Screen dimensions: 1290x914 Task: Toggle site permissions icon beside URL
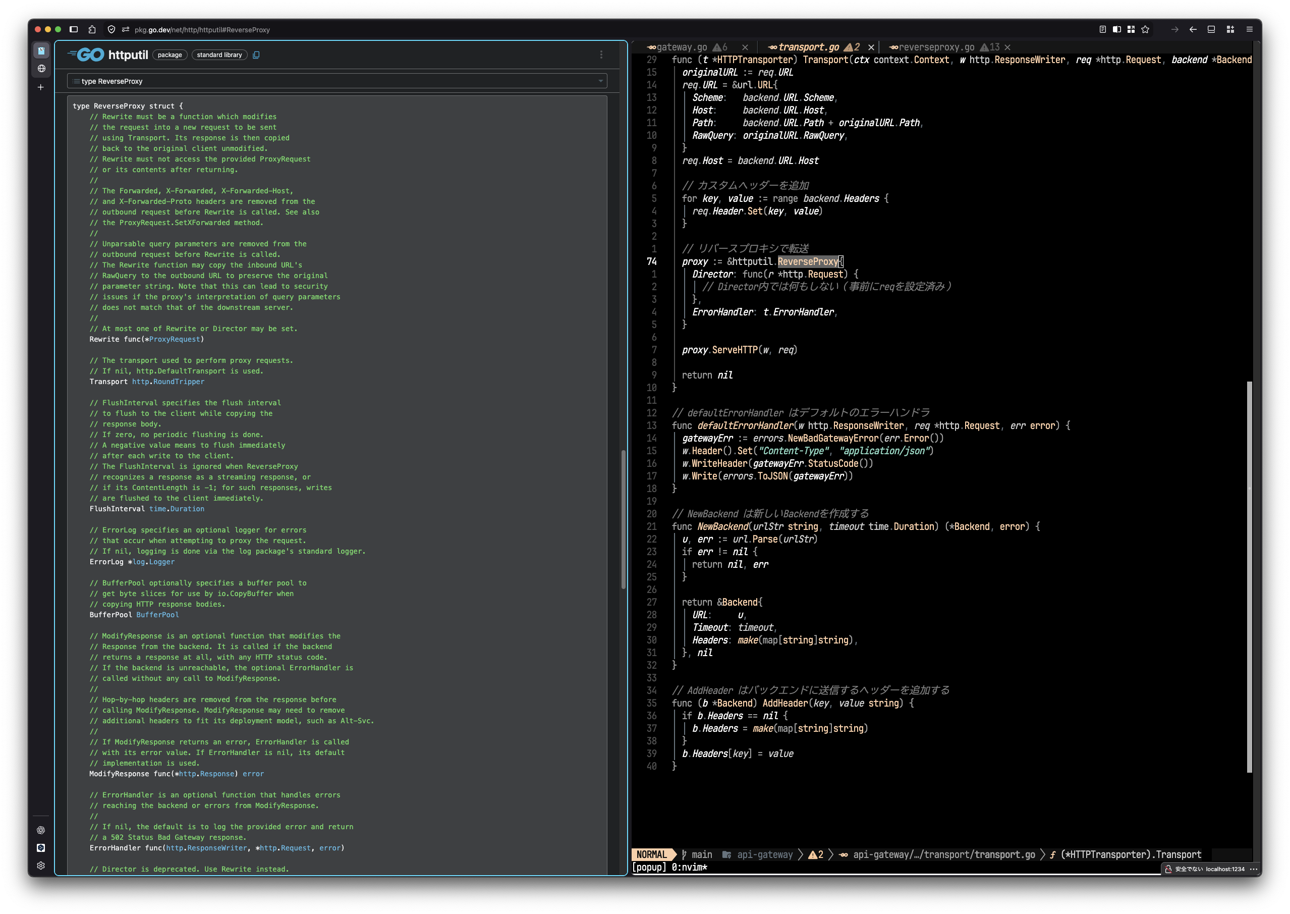tap(126, 30)
